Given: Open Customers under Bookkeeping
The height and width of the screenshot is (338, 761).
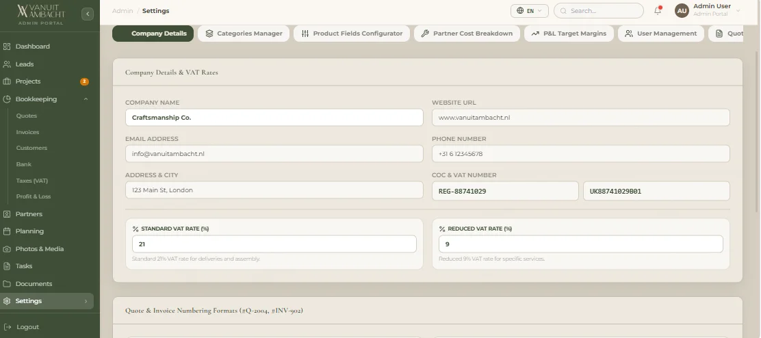Looking at the screenshot, I should coord(31,148).
